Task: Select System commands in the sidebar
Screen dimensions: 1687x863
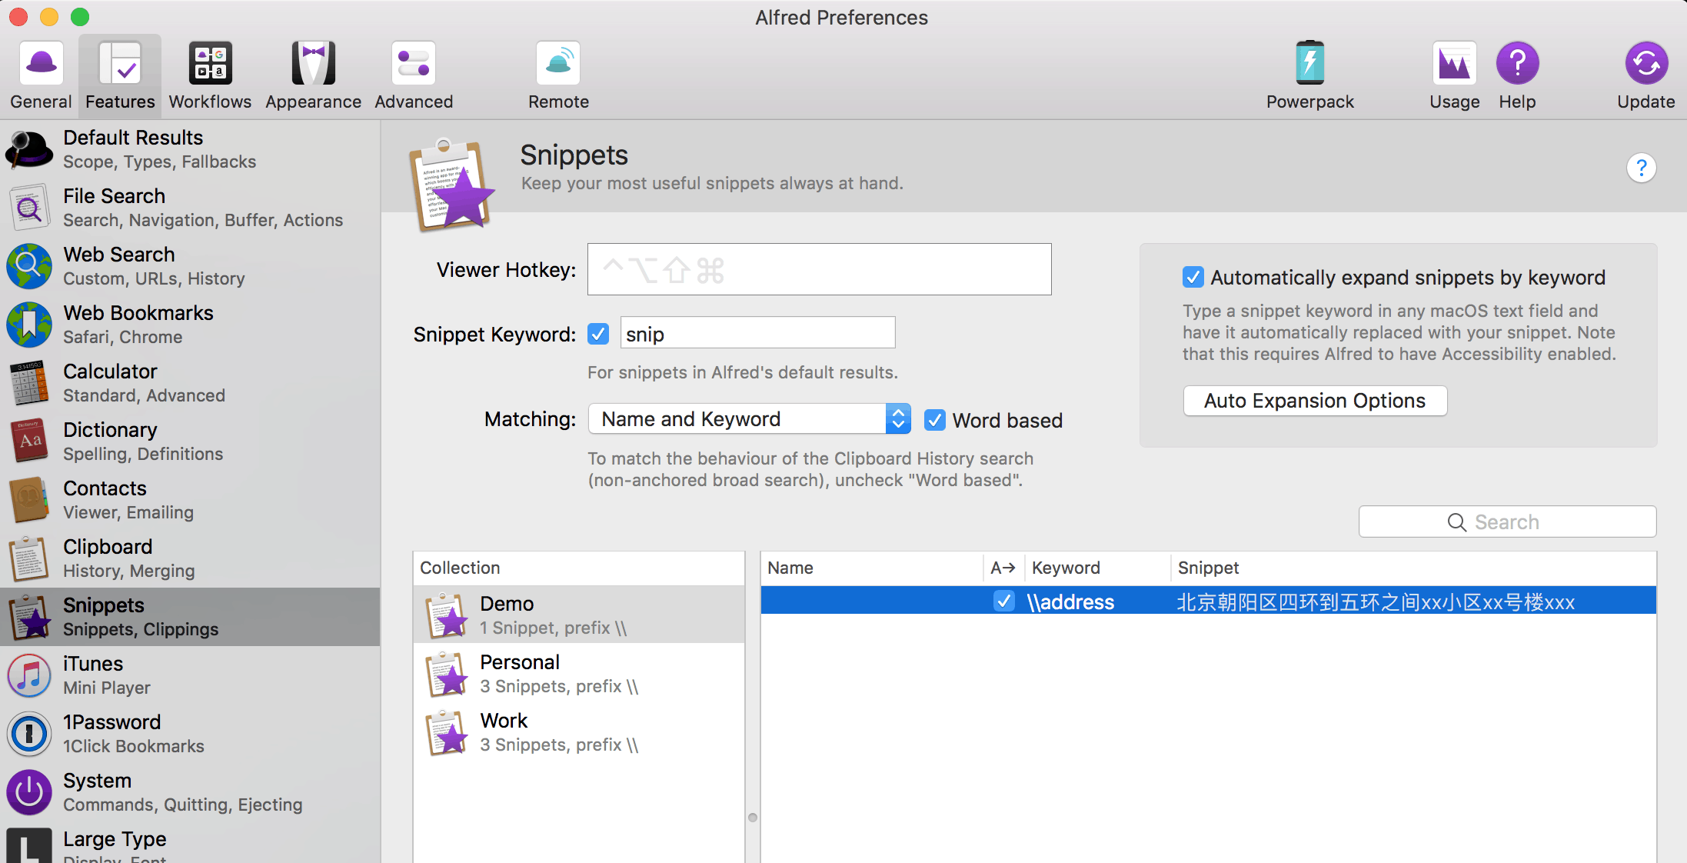Action: [x=190, y=792]
